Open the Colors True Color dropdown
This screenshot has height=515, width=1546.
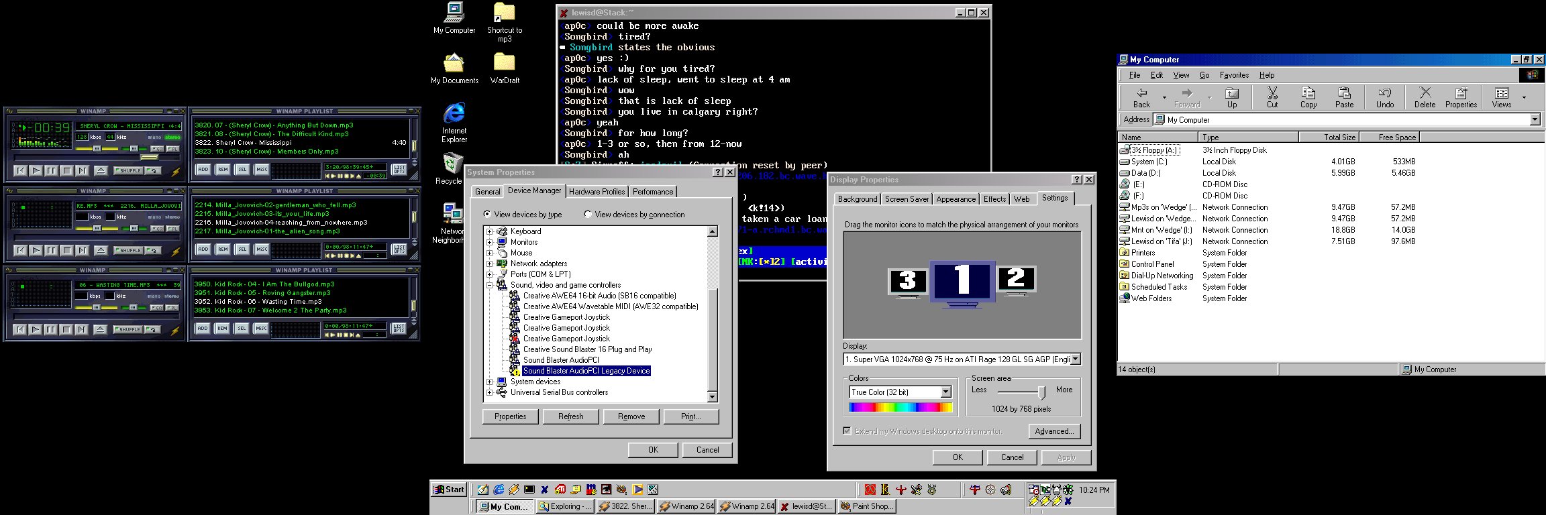click(945, 392)
